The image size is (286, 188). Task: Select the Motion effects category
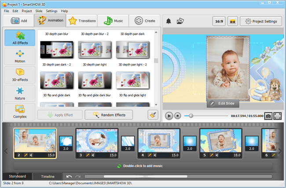click(20, 56)
